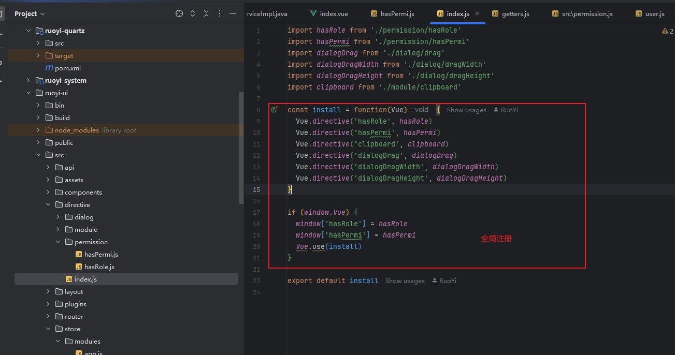Click Show usages hint on line 23

[x=405, y=280]
